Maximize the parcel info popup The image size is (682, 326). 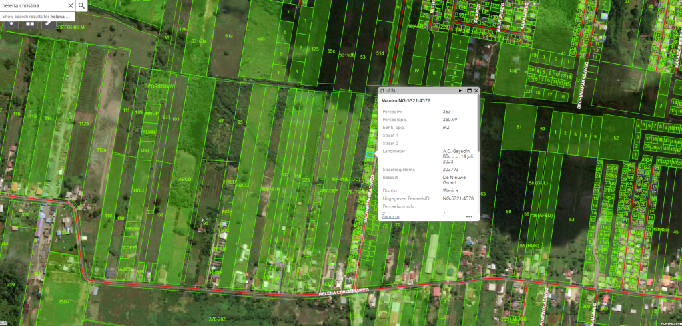469,90
